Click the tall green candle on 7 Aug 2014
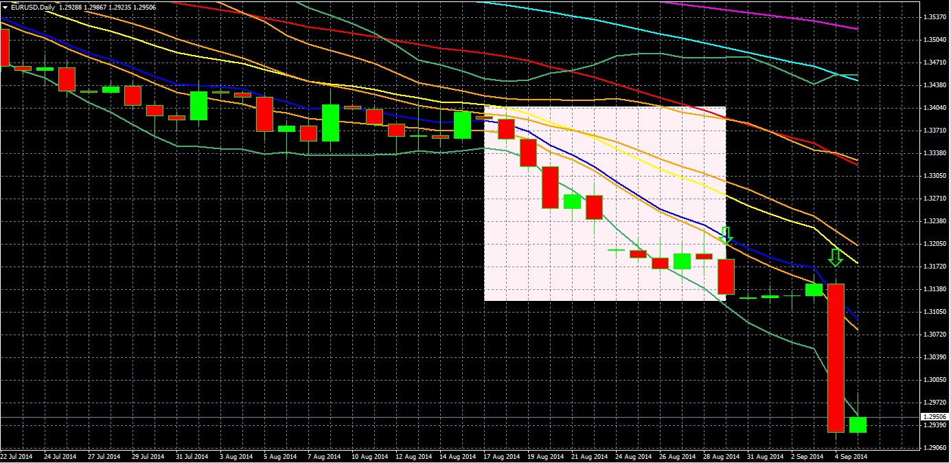 point(330,123)
